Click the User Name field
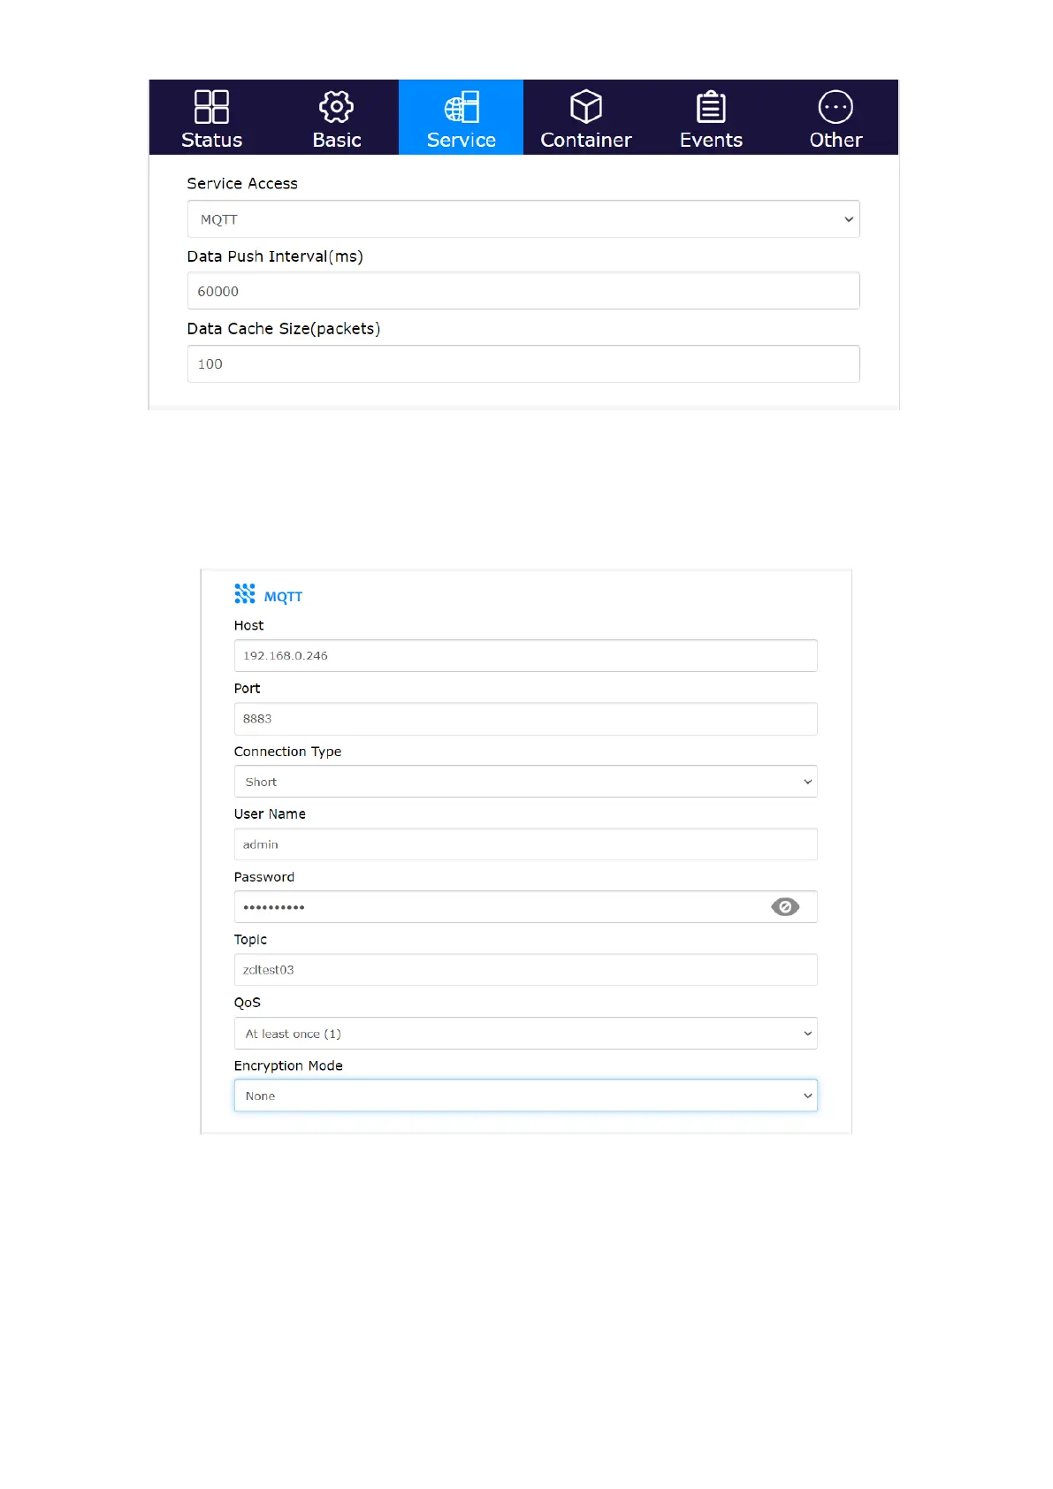The image size is (1053, 1489). [x=525, y=844]
